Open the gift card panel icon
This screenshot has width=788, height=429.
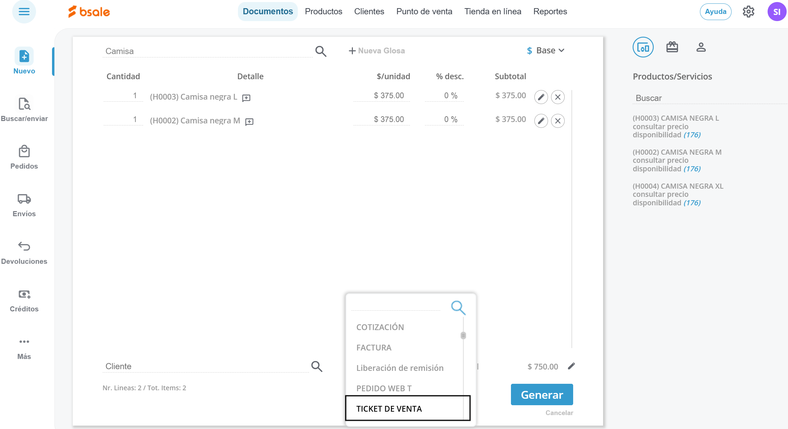(672, 47)
